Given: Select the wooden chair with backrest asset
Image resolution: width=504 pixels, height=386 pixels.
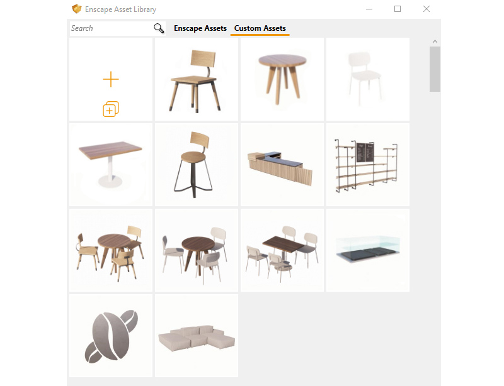Looking at the screenshot, I should (x=196, y=79).
